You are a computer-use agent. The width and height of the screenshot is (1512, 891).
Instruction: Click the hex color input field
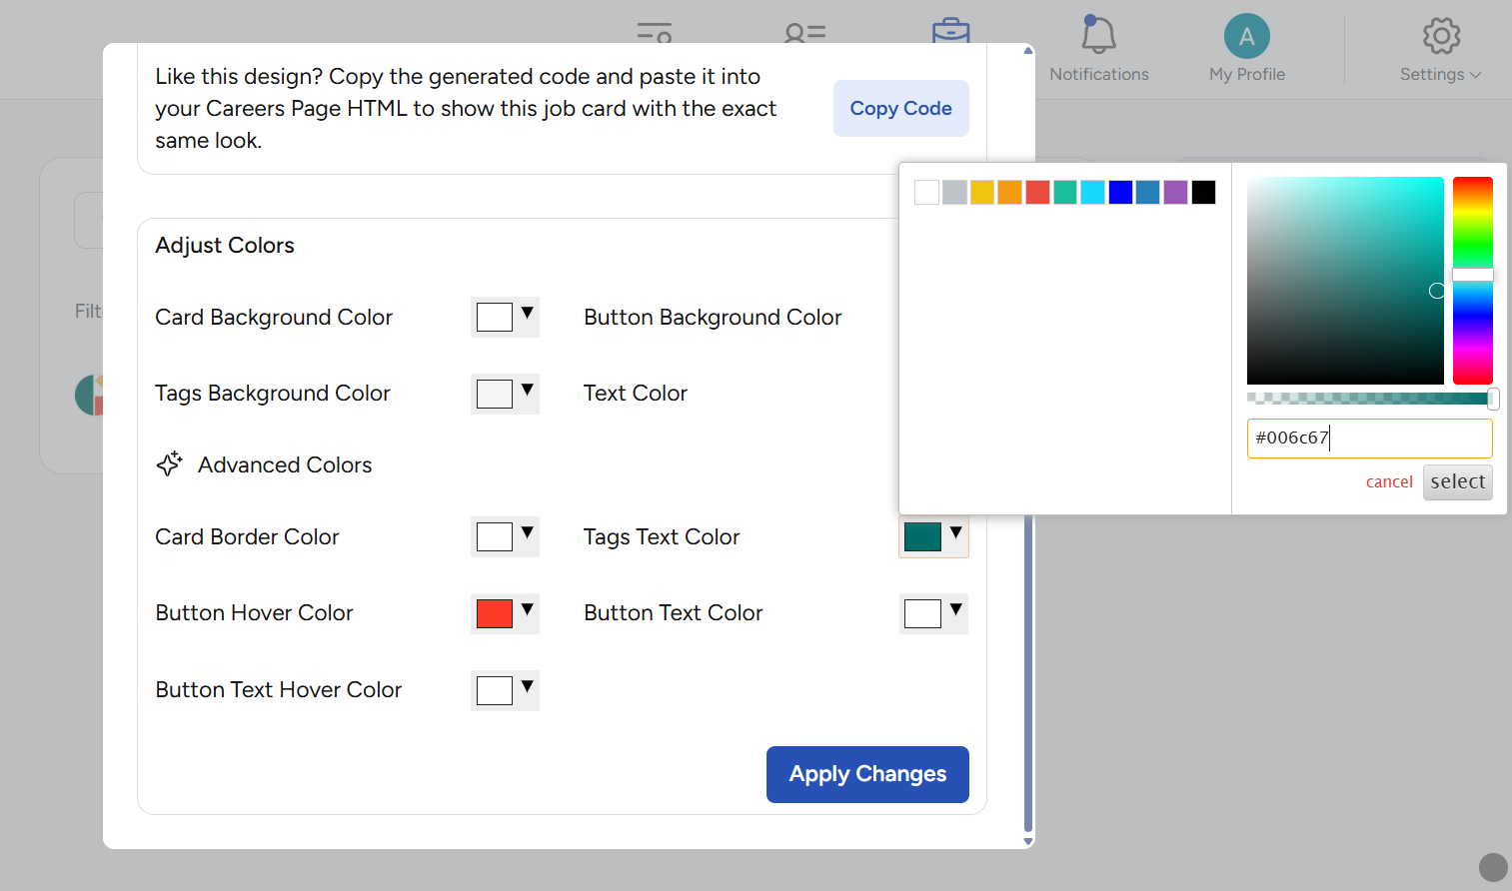pyautogui.click(x=1369, y=438)
